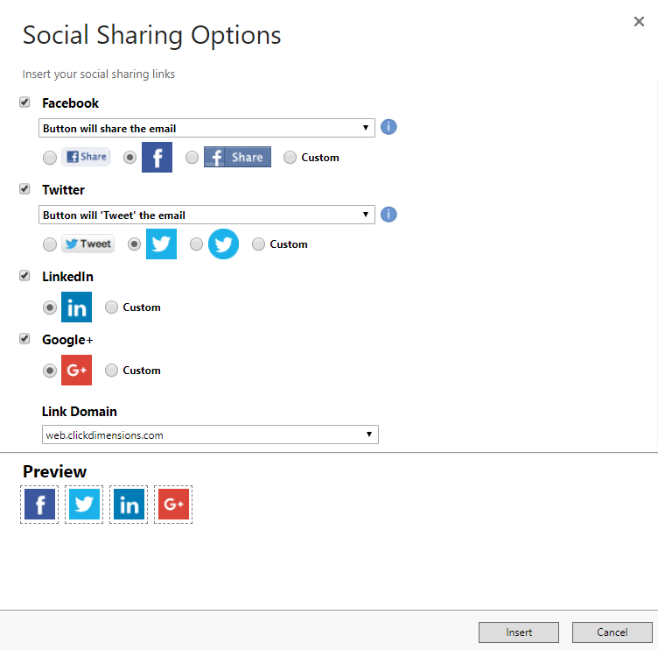Screen dimensions: 658x650
Task: Select the small Tweet radio button
Action: [x=50, y=244]
